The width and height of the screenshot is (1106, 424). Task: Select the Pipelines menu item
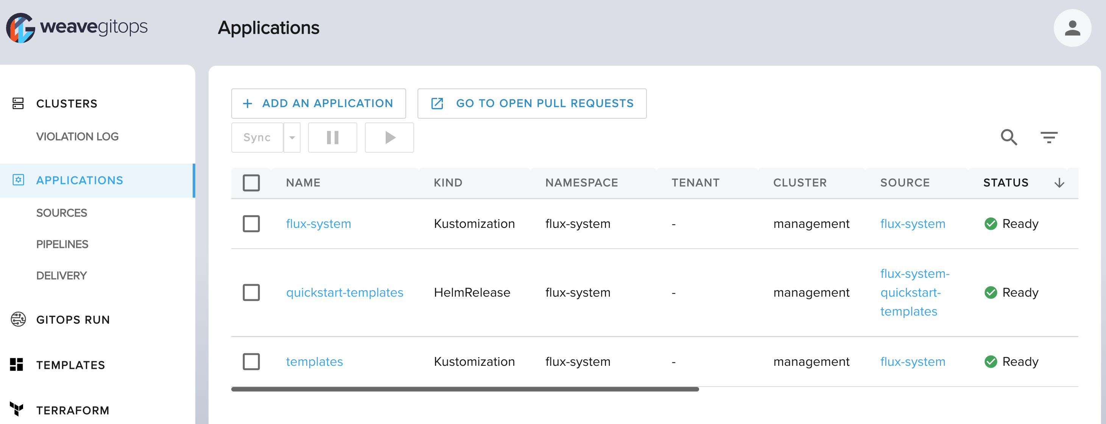[x=61, y=244]
